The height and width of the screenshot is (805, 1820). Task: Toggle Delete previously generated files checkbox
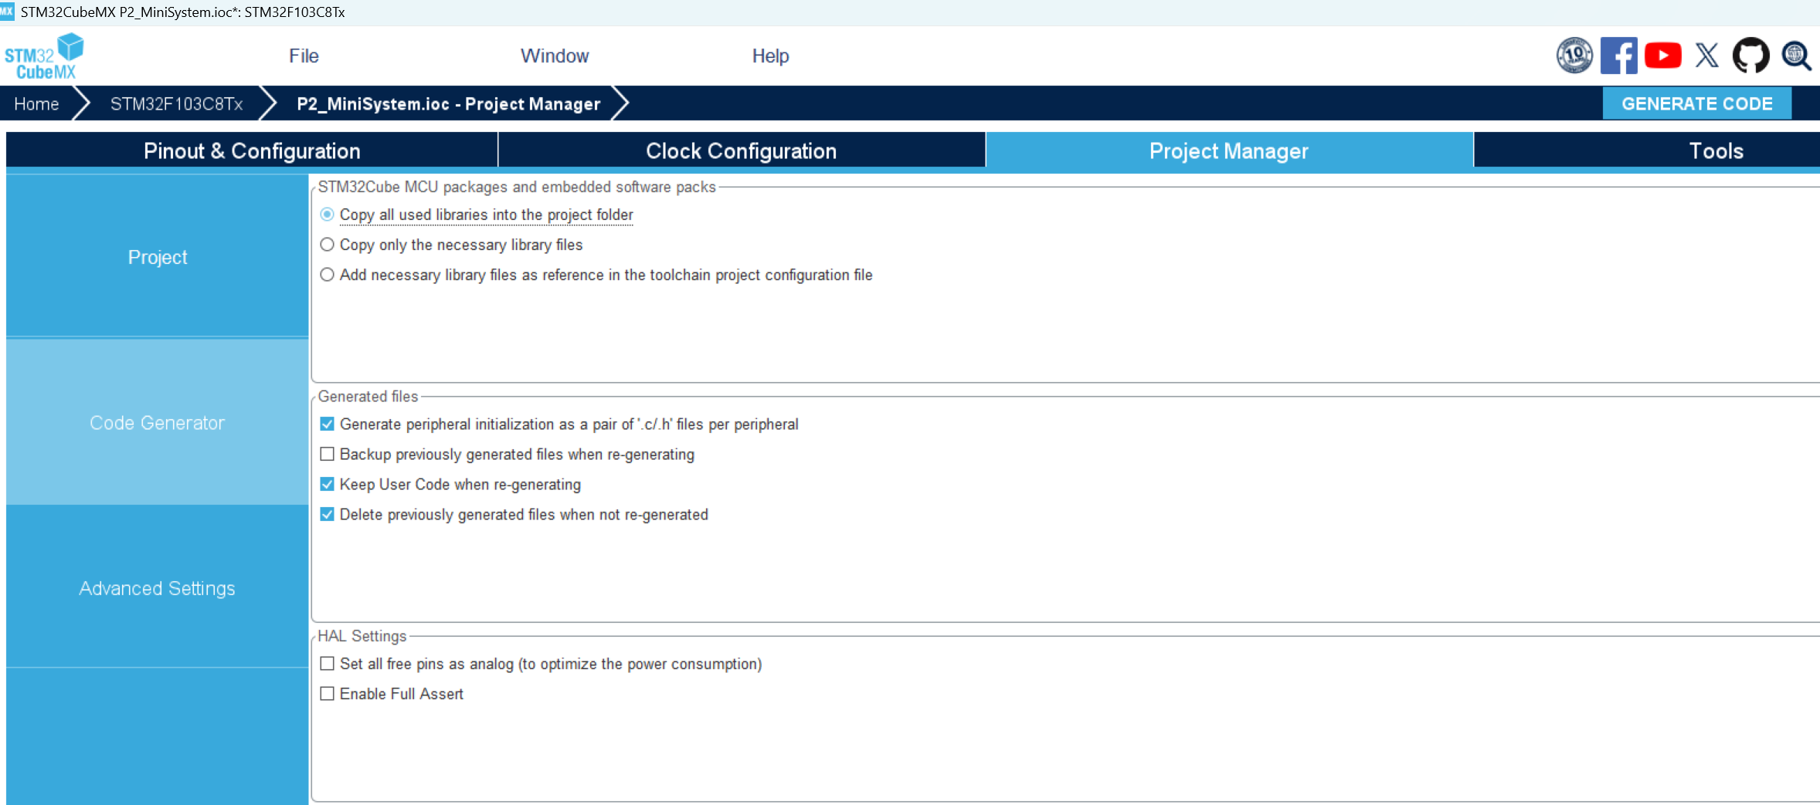[328, 515]
